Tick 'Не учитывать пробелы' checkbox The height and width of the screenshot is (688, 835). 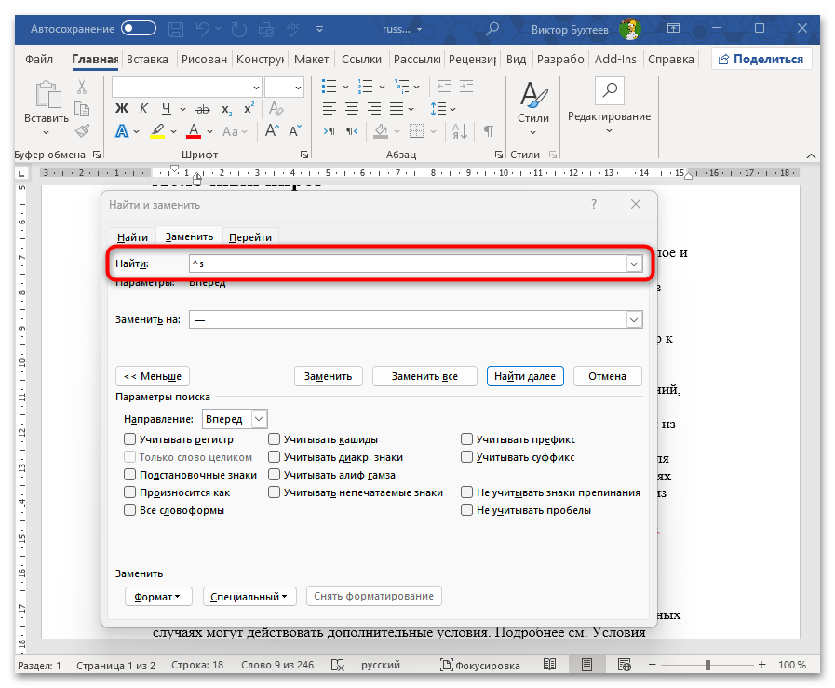point(467,510)
